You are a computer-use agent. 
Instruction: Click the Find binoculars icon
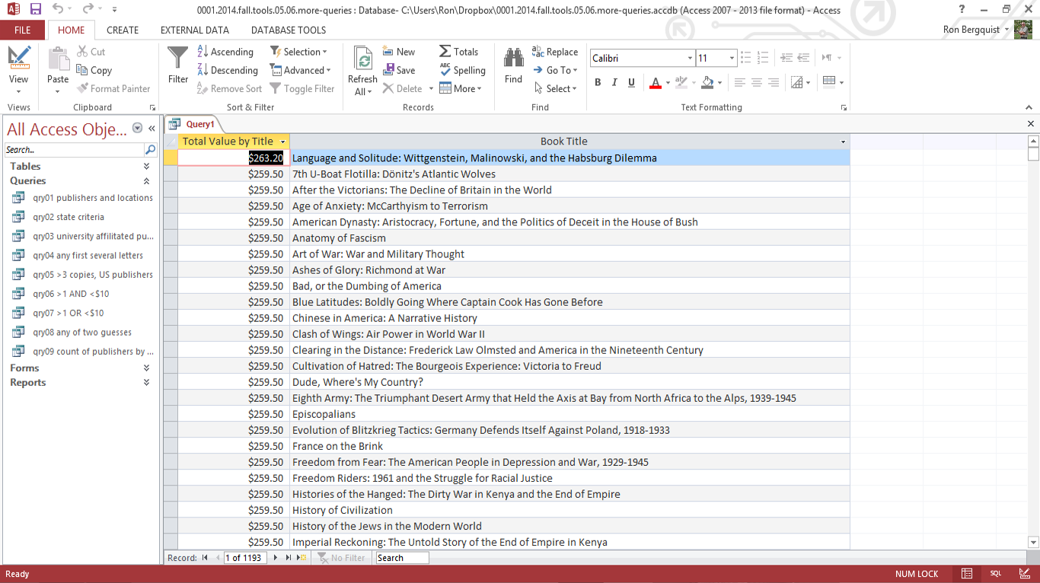click(513, 58)
